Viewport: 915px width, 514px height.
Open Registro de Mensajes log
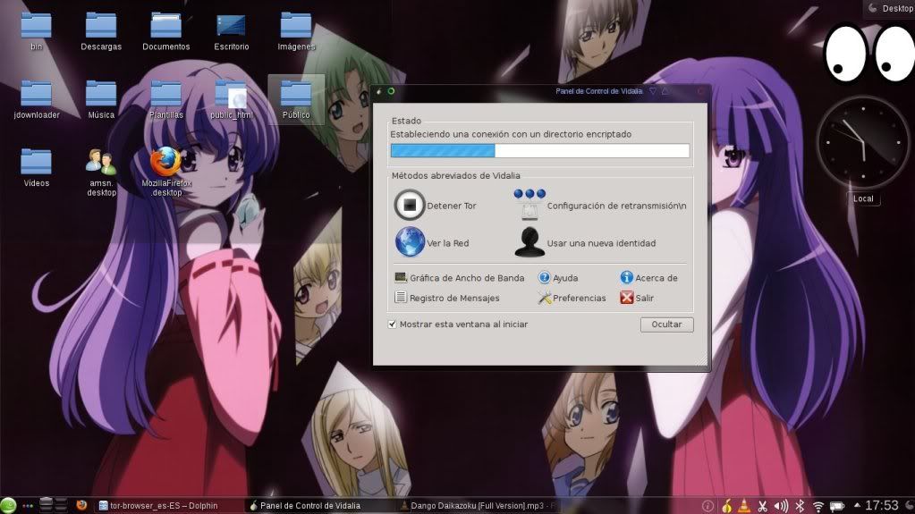coord(447,298)
